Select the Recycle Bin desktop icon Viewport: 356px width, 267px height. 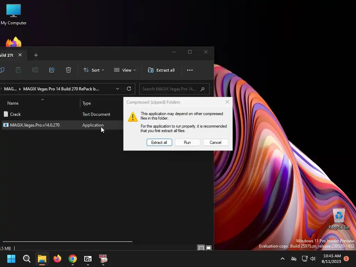point(339,219)
